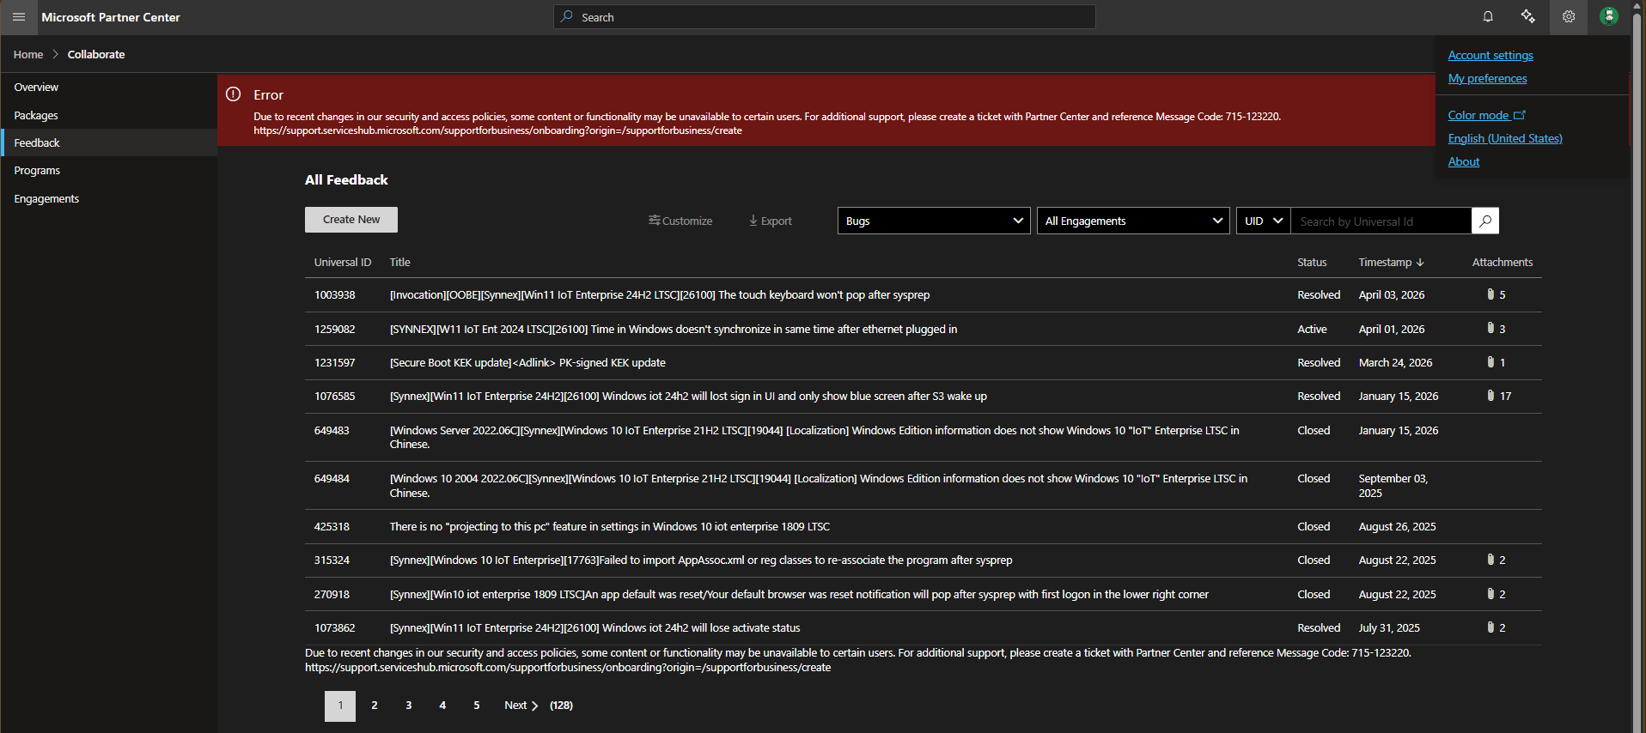Click the Universal ID column header

coord(343,263)
